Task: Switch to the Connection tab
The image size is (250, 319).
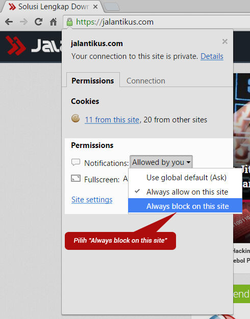Action: (x=146, y=81)
